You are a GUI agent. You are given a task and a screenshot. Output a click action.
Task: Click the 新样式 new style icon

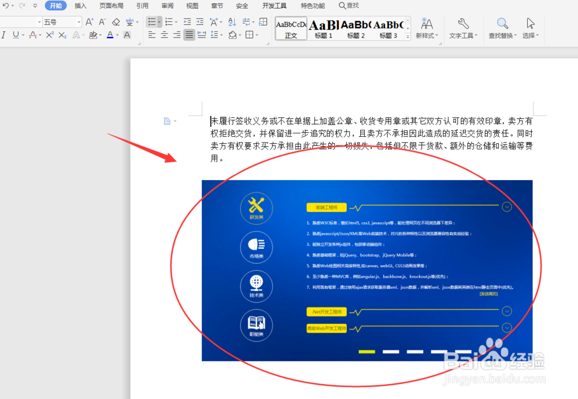427,24
